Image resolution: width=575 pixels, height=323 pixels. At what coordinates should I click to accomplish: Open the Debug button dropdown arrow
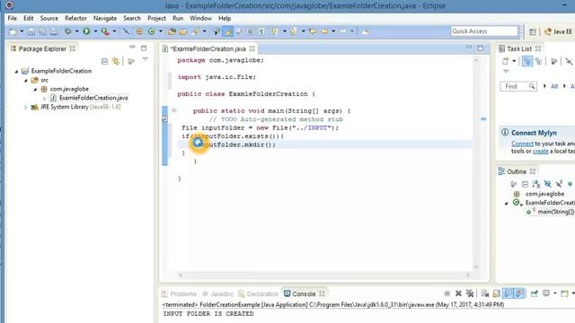[x=76, y=31]
